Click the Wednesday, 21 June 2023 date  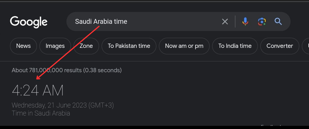49,105
